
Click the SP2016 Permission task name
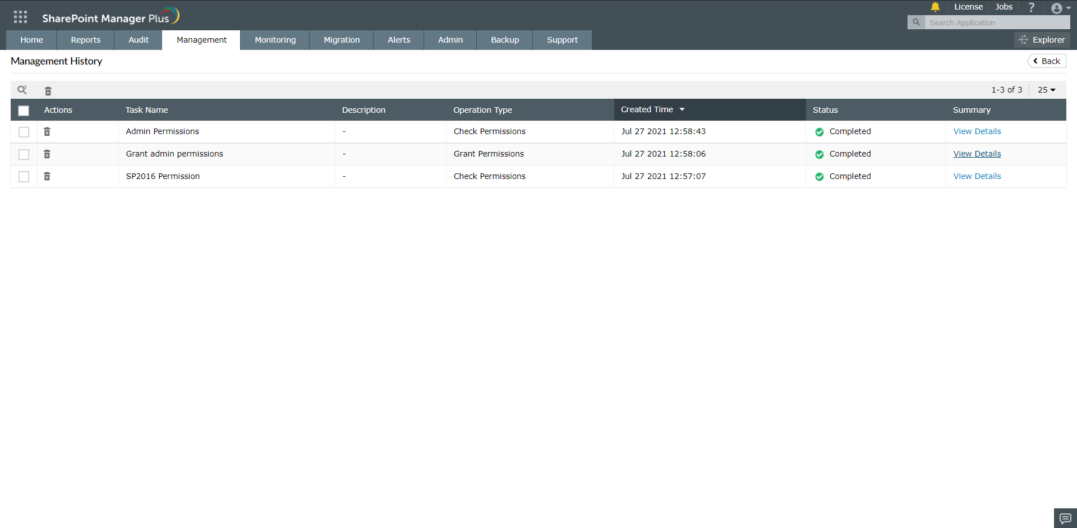[x=163, y=176]
